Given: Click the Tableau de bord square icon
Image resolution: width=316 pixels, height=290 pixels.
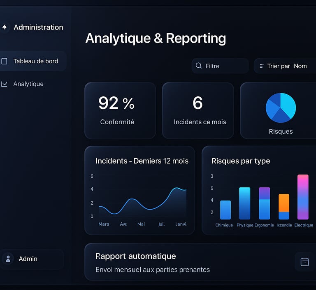Looking at the screenshot, I should point(4,61).
